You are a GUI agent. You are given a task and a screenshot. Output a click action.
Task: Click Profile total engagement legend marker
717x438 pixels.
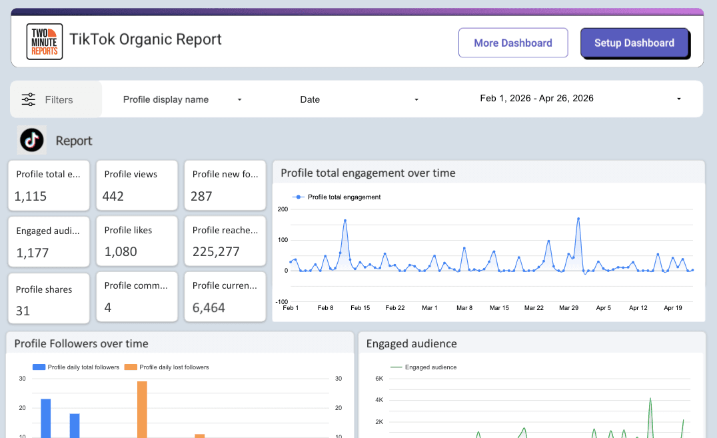coord(298,197)
